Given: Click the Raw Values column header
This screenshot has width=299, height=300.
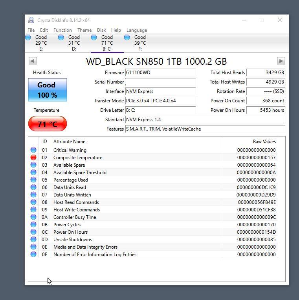Looking at the screenshot, I should (x=251, y=142).
